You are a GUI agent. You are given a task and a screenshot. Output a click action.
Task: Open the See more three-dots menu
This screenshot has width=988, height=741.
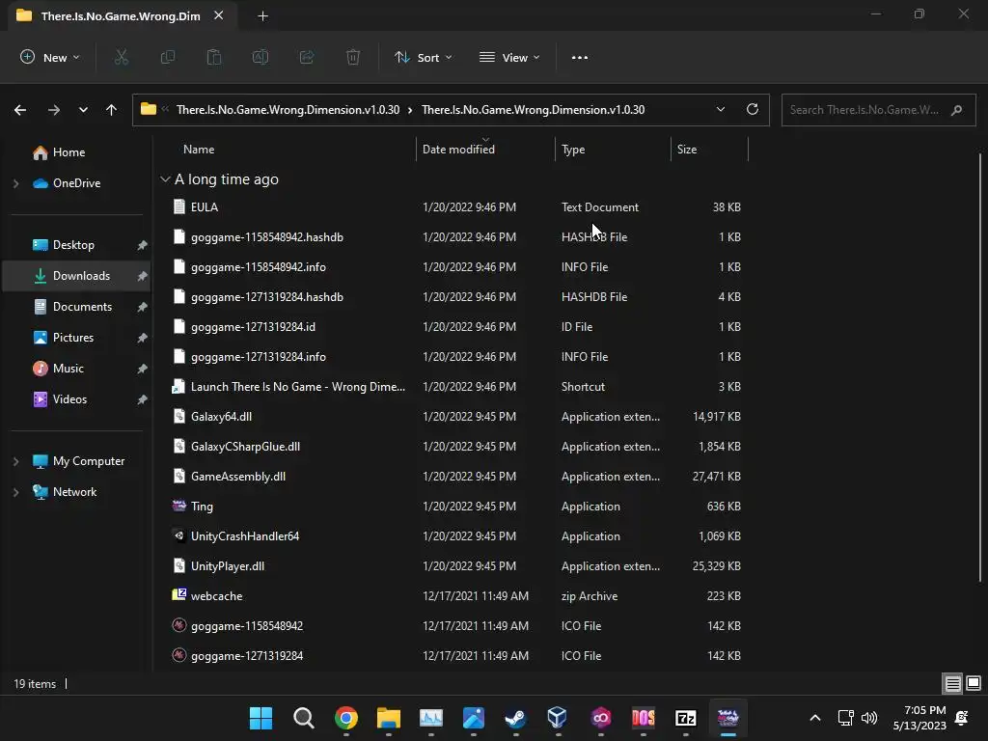click(580, 57)
